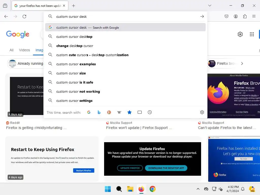Open File Explorer from the taskbar
This screenshot has height=195, width=260.
pyautogui.click(x=130, y=189)
